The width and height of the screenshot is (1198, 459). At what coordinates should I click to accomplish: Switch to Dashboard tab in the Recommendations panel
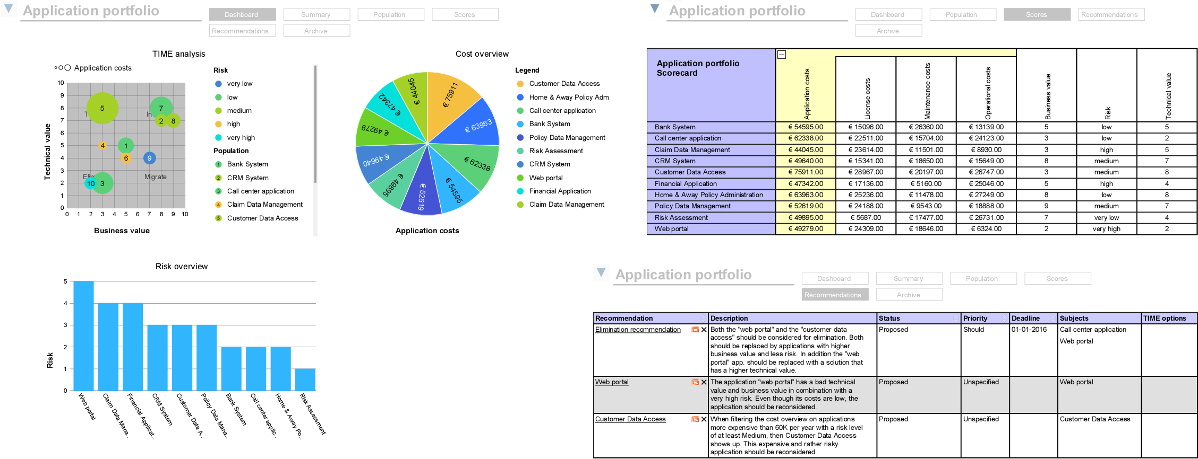click(x=835, y=278)
